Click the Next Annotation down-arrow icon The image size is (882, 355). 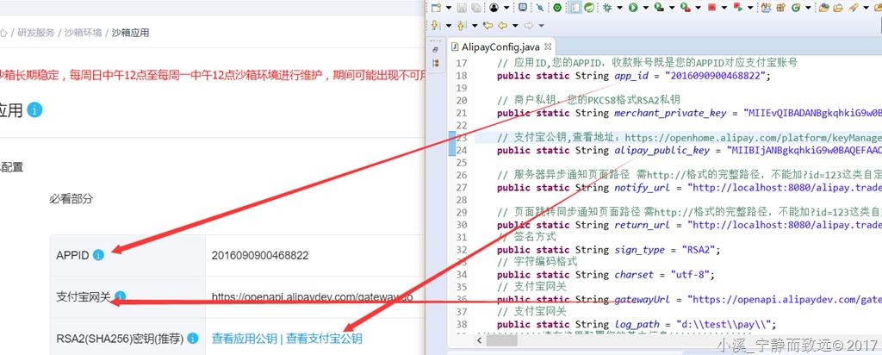tap(435, 25)
